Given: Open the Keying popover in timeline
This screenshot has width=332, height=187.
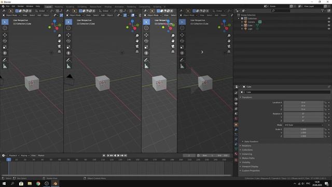Looking at the screenshot, I should (x=25, y=156).
